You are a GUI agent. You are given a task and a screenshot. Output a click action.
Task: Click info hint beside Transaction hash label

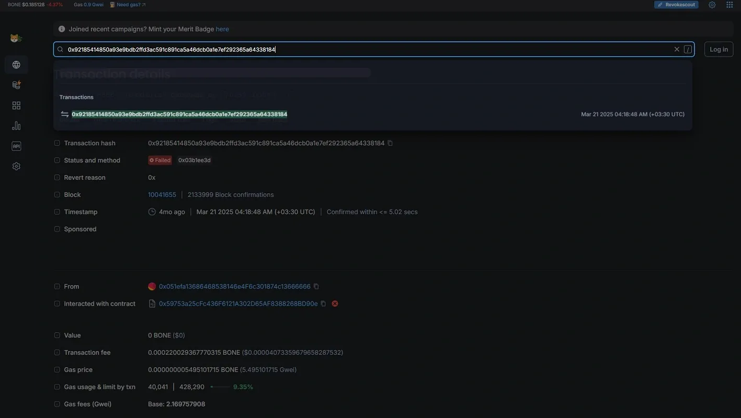(x=57, y=143)
